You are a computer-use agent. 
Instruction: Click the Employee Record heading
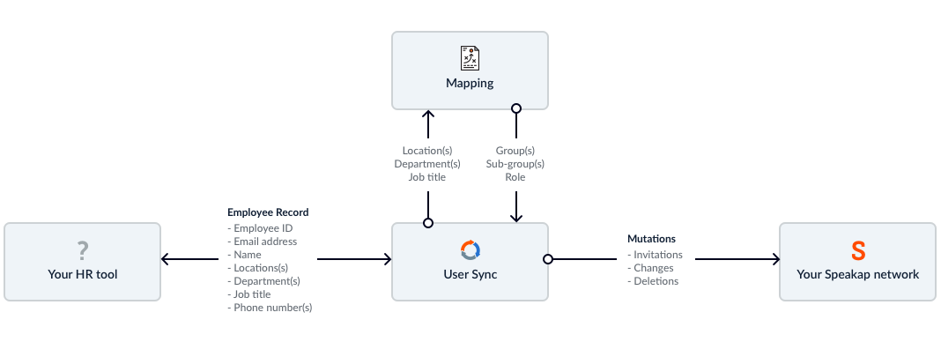pos(268,212)
